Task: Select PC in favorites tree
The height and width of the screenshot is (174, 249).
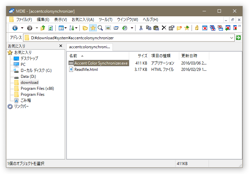Action: (23, 65)
